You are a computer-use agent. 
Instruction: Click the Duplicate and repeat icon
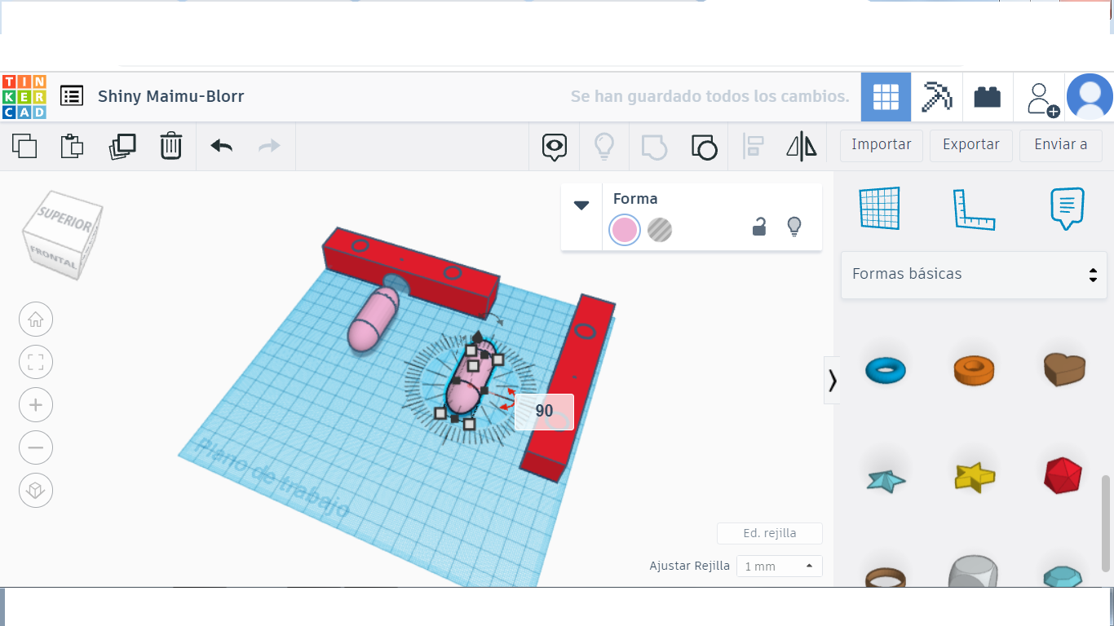click(122, 146)
